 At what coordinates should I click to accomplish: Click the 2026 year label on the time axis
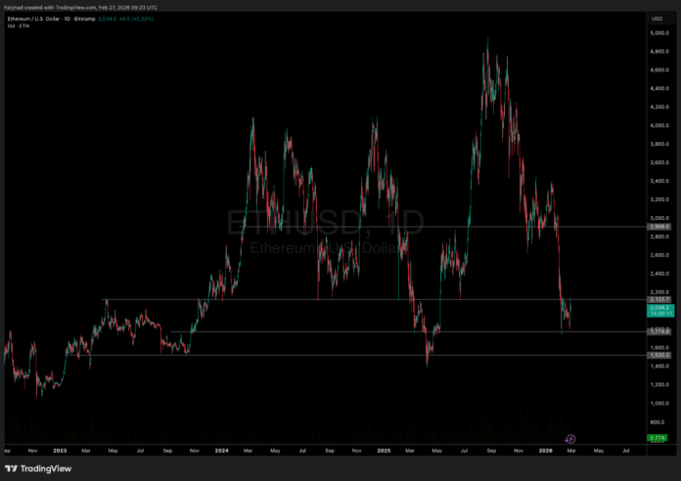tap(545, 451)
